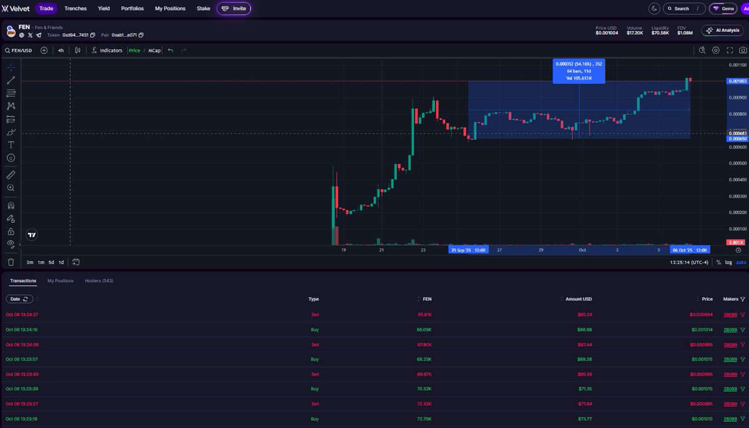Toggle auto scale on chart
The image size is (749, 428).
tap(742, 262)
